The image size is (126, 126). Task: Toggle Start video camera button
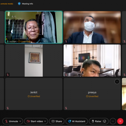click(35, 121)
